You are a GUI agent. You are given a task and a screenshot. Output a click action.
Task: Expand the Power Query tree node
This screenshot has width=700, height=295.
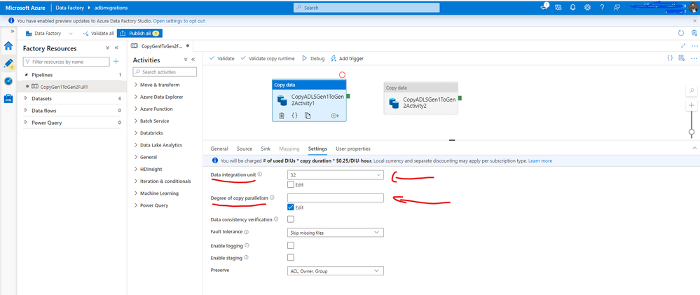pos(25,123)
